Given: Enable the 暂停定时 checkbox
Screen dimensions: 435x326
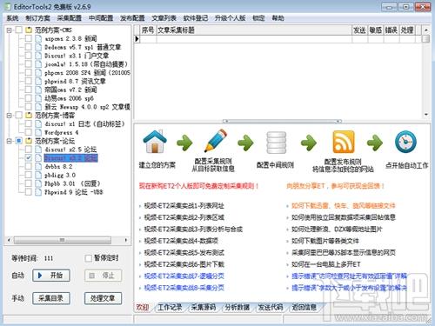Looking at the screenshot, I should click(x=88, y=258).
